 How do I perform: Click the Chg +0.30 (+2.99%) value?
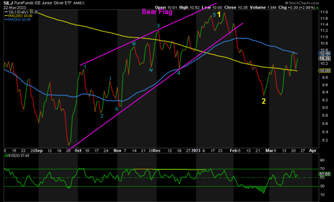(297, 8)
